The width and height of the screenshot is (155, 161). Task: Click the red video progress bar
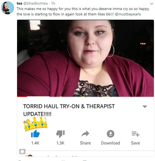22,96
